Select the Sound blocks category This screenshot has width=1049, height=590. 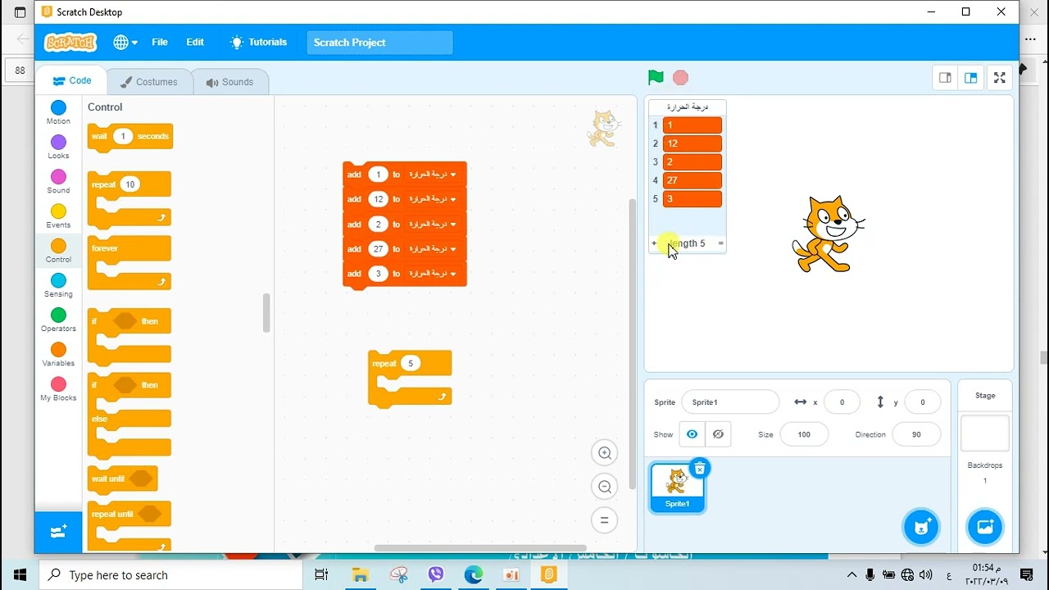[x=58, y=182]
